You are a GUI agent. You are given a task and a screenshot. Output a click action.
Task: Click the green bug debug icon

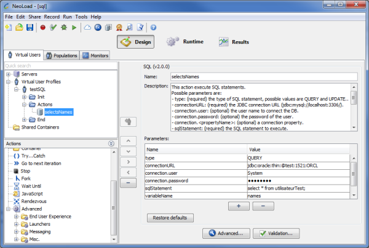64,28
